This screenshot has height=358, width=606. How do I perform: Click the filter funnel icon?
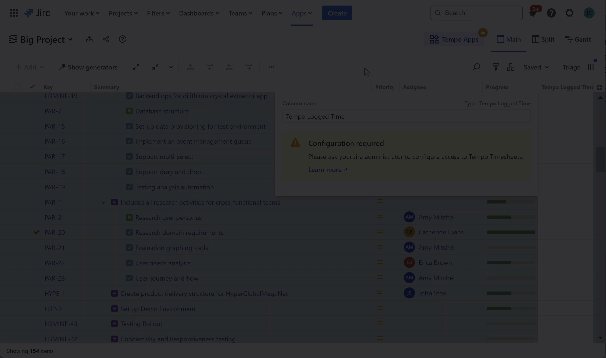tap(495, 67)
